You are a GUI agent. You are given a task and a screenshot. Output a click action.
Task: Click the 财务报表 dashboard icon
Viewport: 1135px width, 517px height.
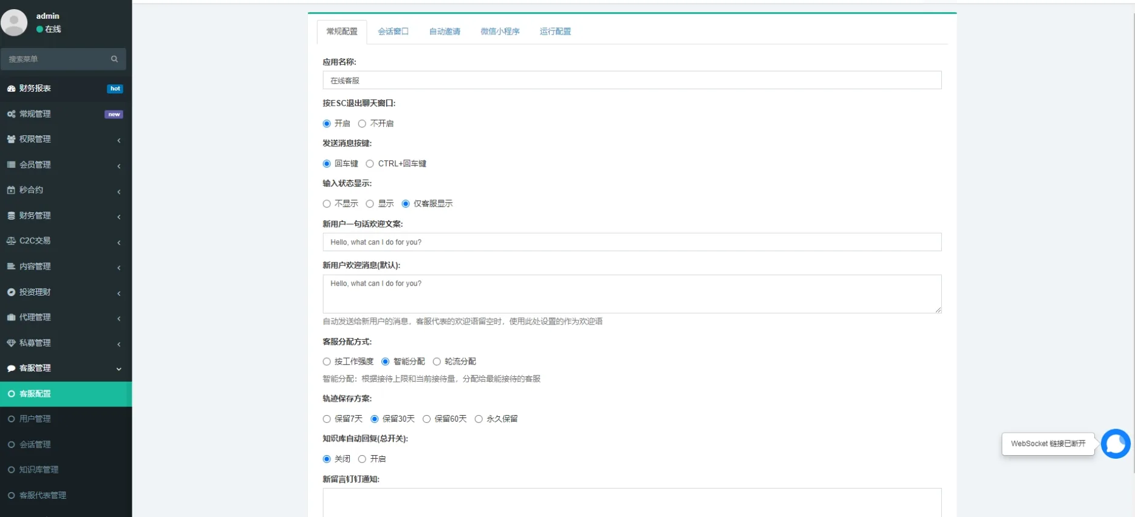pyautogui.click(x=11, y=89)
